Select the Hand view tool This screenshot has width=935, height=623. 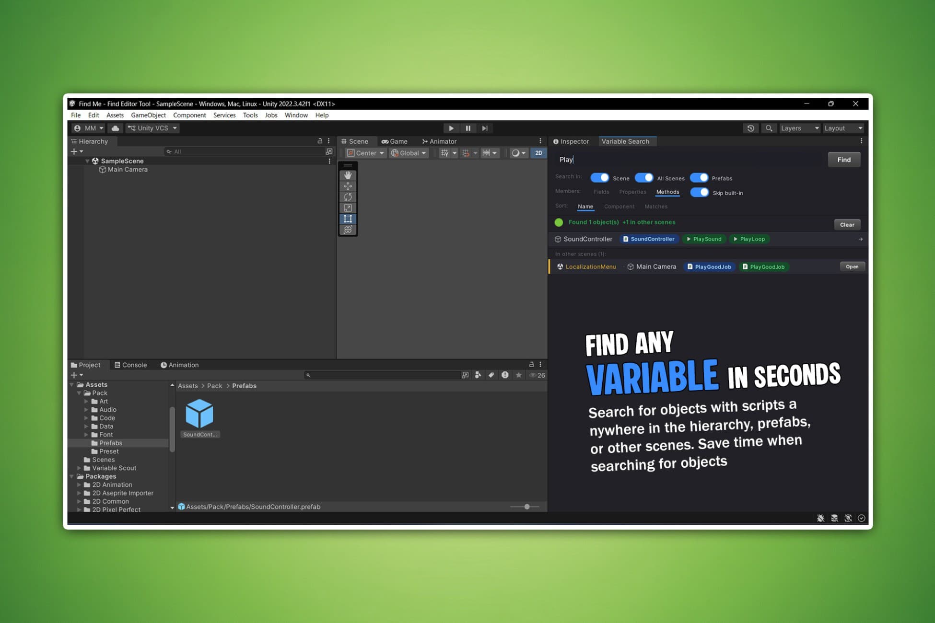pyautogui.click(x=348, y=175)
